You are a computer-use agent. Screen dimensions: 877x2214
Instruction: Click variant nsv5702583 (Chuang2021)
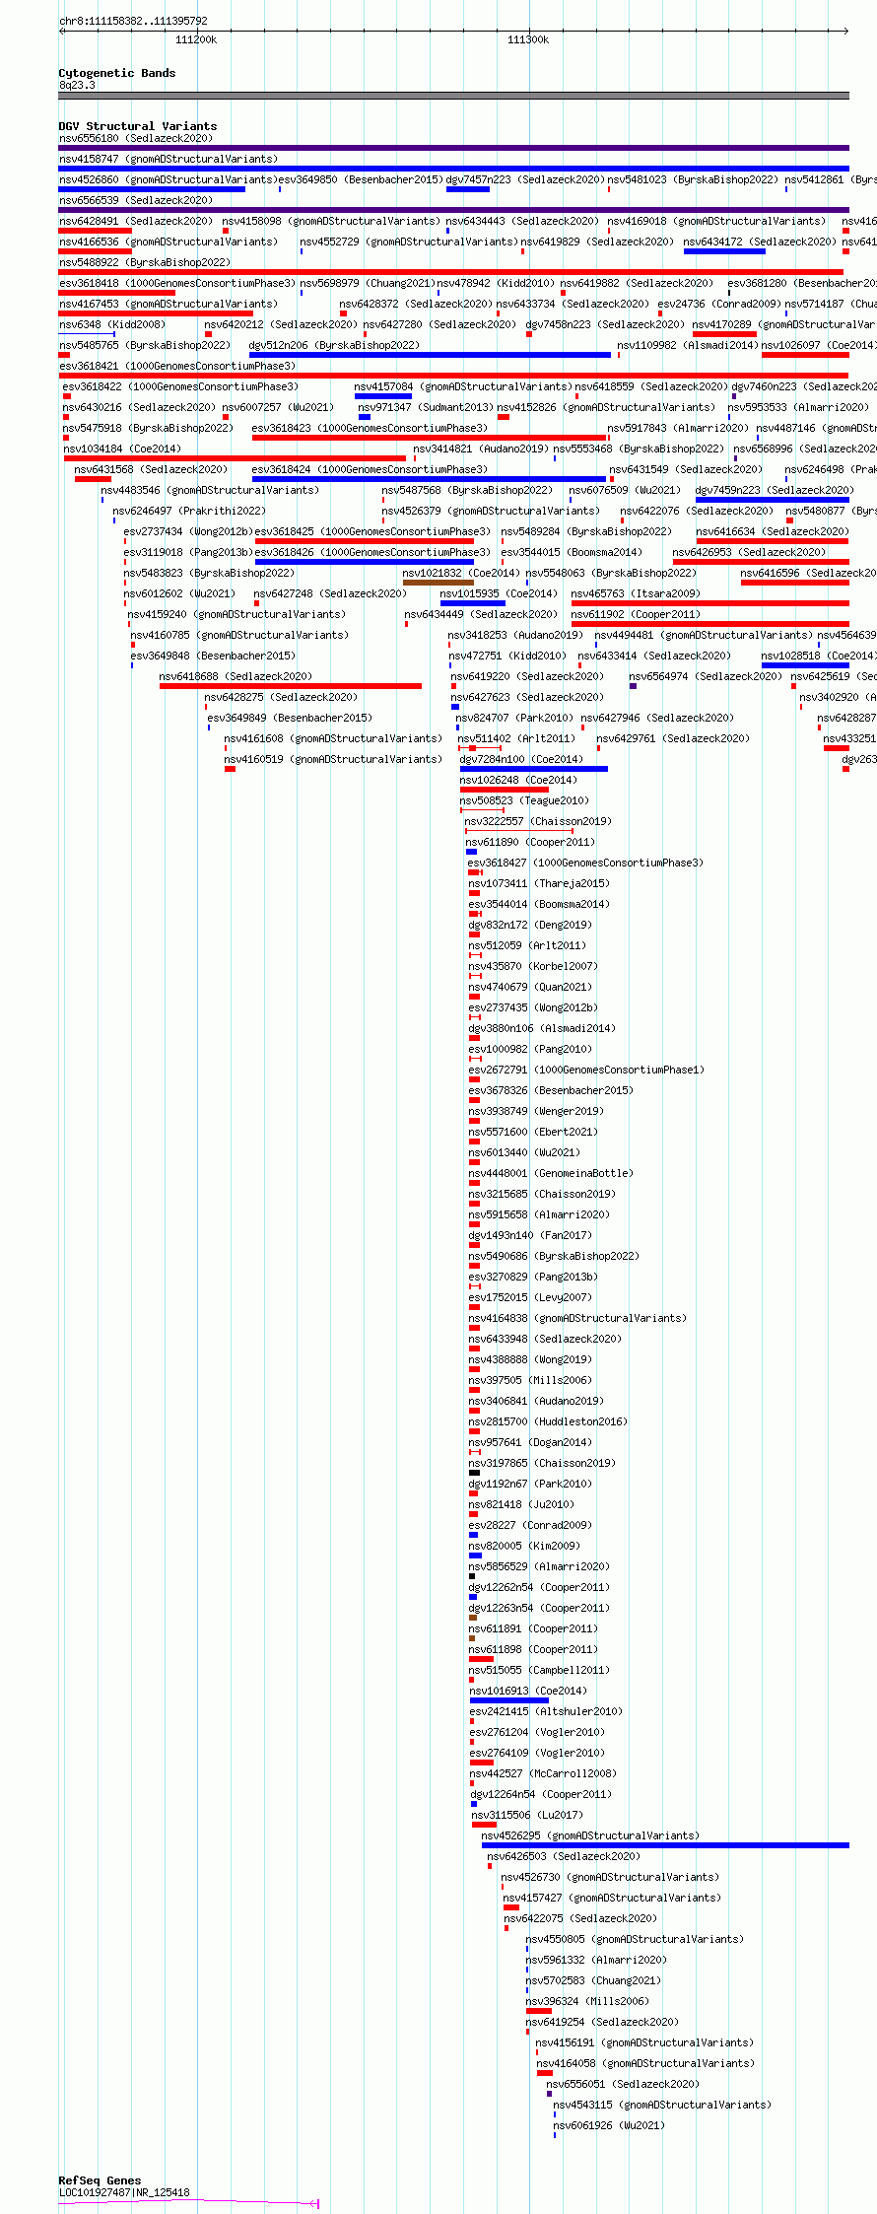[x=593, y=1980]
